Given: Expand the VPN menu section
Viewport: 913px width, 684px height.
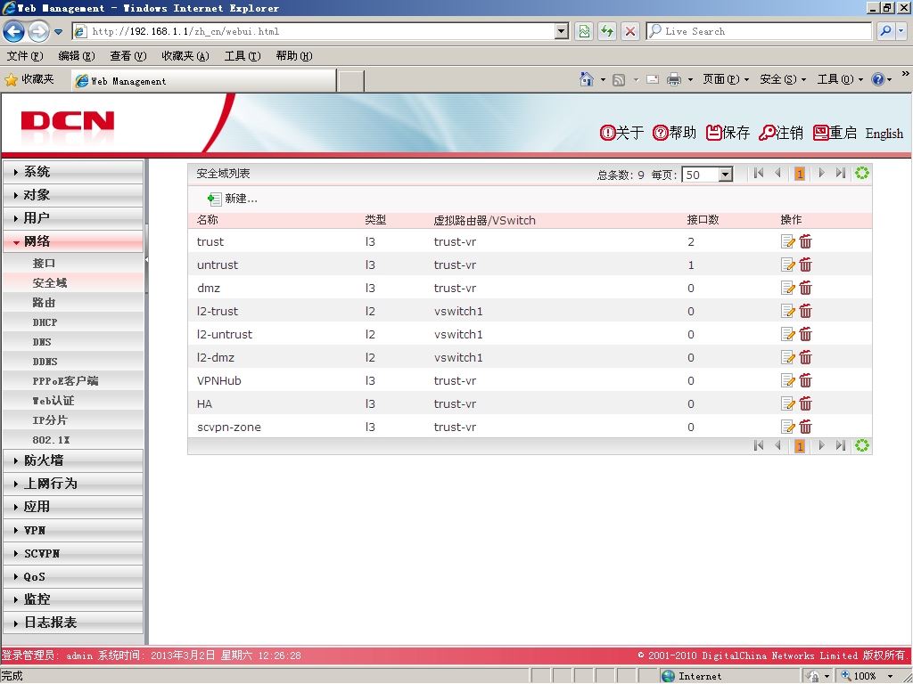Looking at the screenshot, I should [73, 531].
